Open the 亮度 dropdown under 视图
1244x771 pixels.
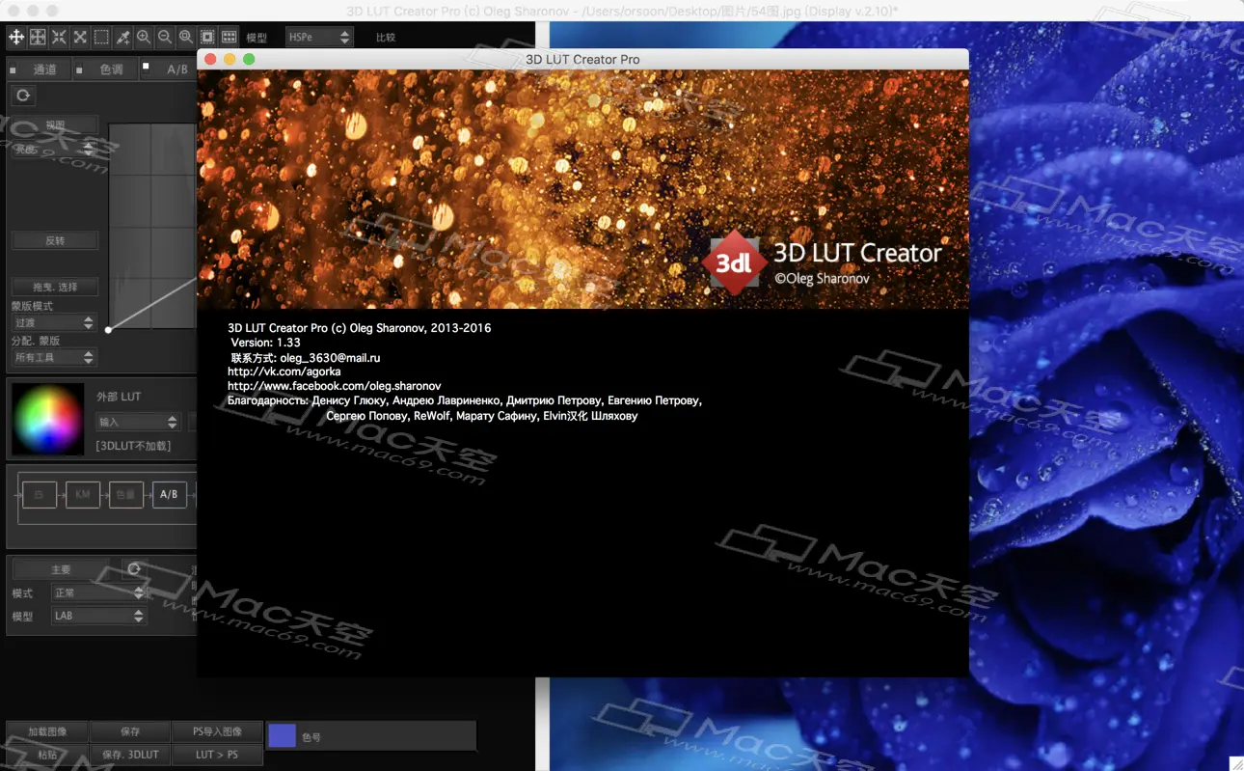tap(54, 149)
